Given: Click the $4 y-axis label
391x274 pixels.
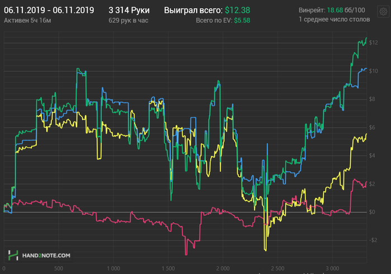Looking at the screenshot, I should pos(372,155).
